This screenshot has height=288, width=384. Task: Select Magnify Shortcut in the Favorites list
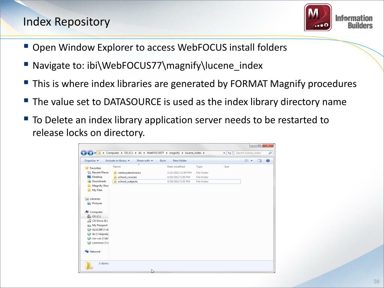pyautogui.click(x=100, y=186)
